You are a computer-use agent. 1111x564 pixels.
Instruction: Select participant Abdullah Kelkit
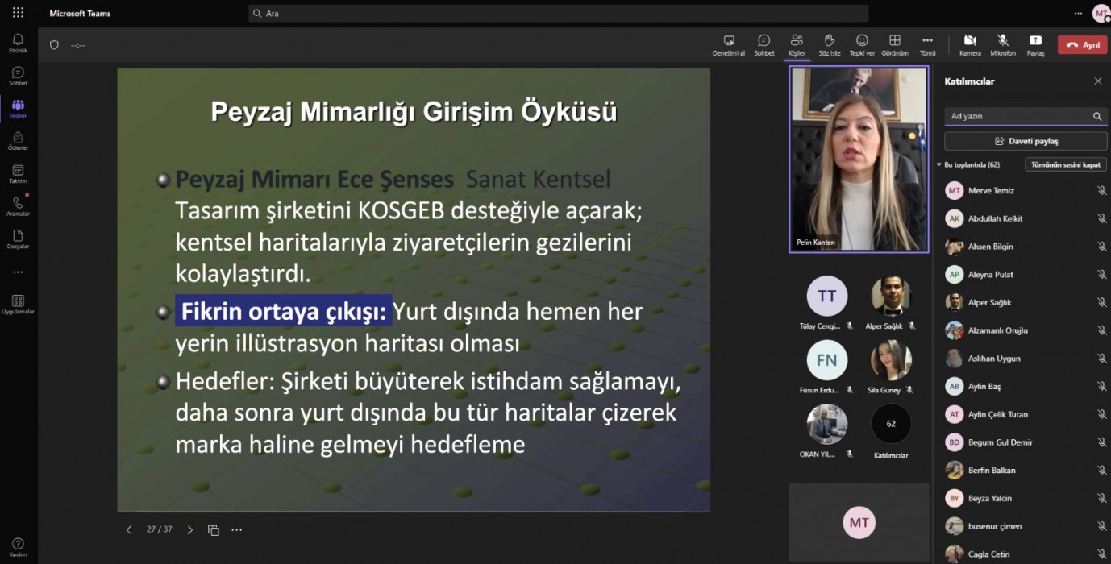click(1026, 218)
